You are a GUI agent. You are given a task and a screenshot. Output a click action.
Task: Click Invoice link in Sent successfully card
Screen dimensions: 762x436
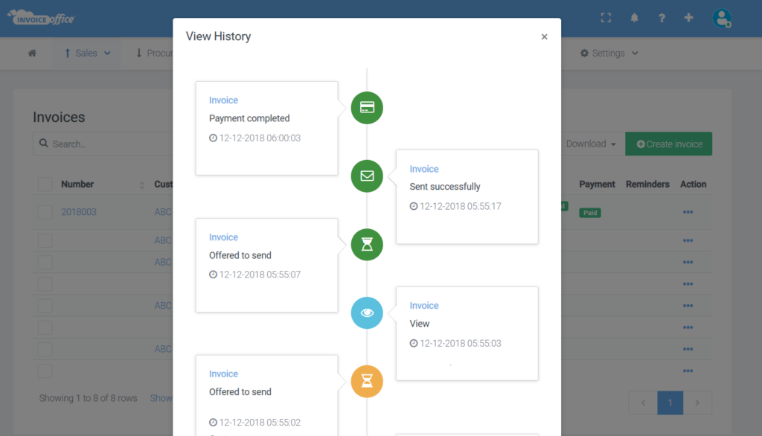point(424,169)
